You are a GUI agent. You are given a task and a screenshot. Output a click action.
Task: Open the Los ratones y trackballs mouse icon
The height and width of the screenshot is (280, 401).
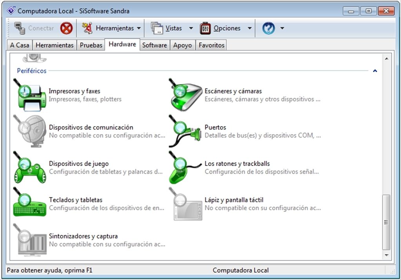(x=185, y=167)
